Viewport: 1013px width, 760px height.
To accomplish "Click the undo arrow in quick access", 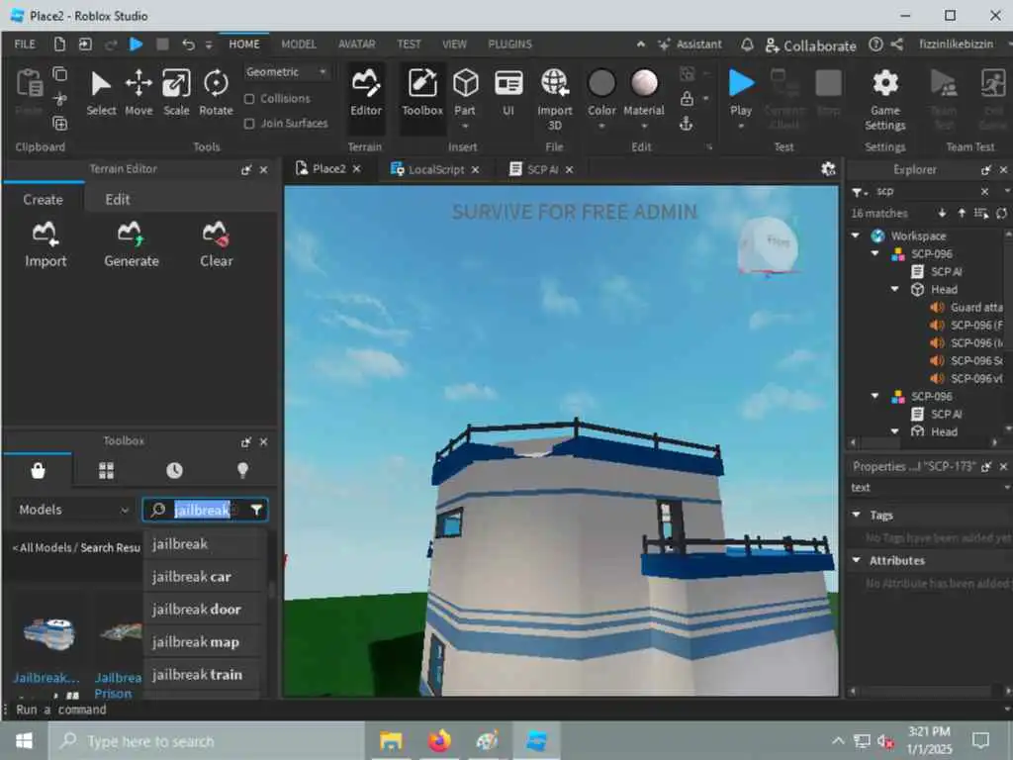I will point(188,45).
